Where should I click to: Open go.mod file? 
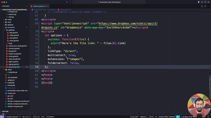(10, 96)
